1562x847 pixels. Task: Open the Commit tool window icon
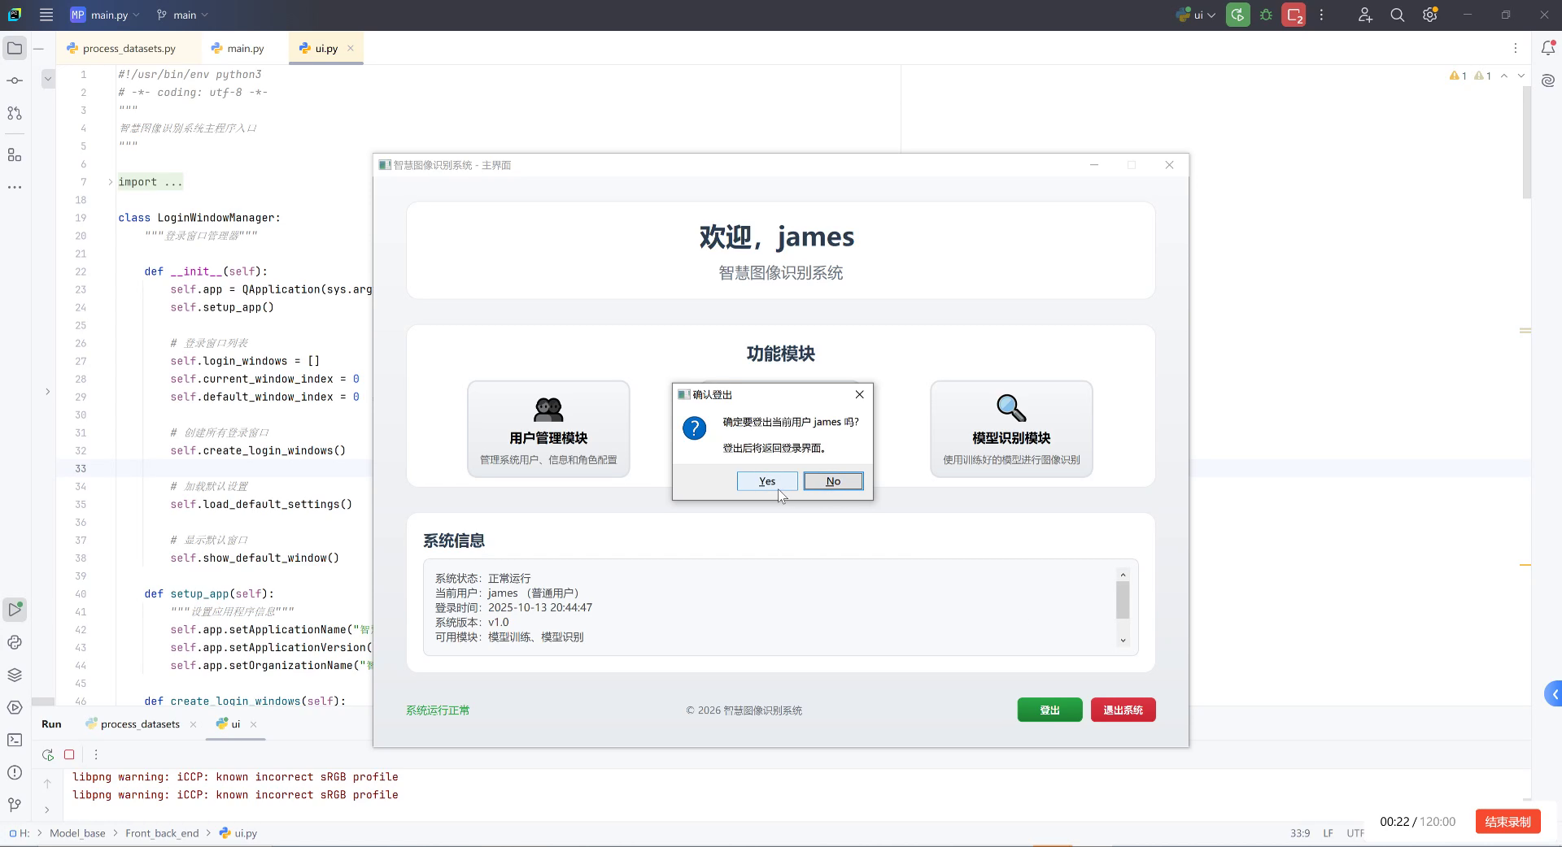(x=15, y=80)
